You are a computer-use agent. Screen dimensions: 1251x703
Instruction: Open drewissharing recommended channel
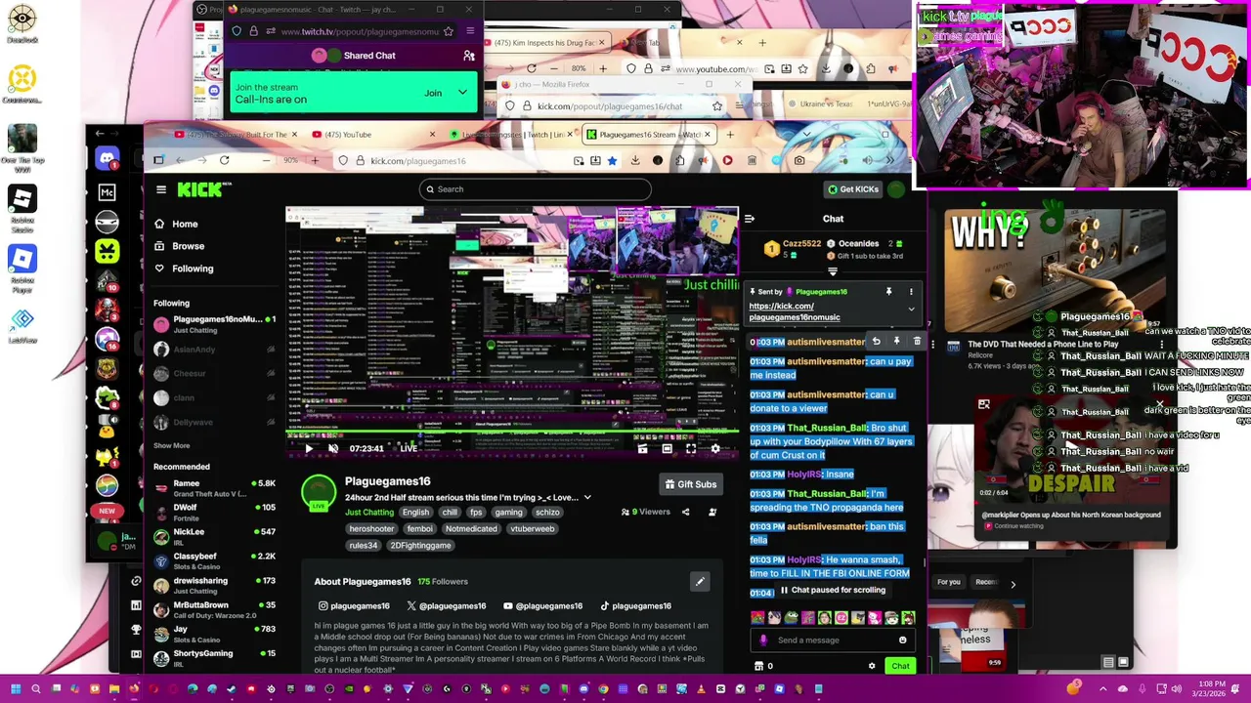tap(214, 585)
